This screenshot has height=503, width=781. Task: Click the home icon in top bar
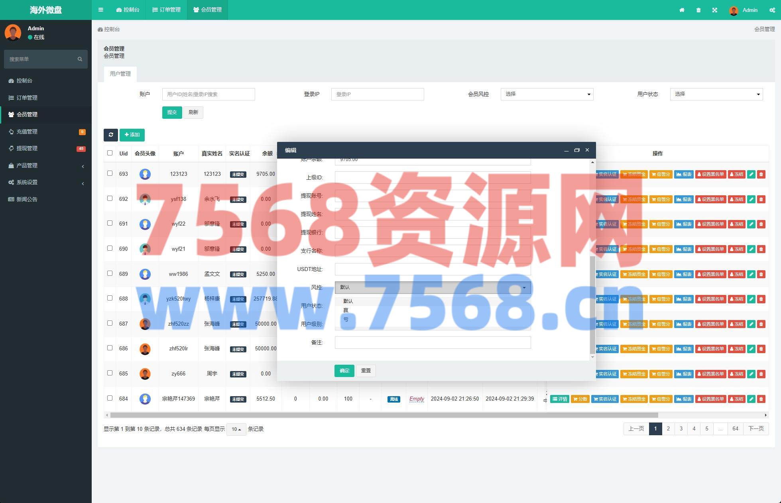click(682, 10)
